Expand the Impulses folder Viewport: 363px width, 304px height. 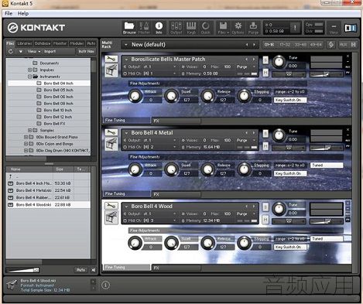(x=29, y=70)
